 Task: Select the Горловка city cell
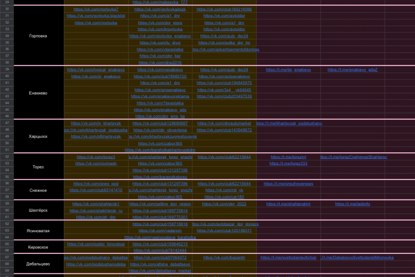click(x=38, y=36)
